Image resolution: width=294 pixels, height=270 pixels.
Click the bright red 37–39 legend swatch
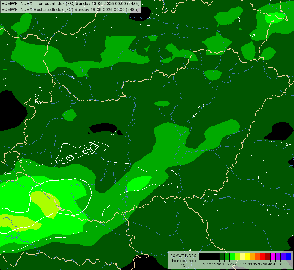click(x=263, y=256)
